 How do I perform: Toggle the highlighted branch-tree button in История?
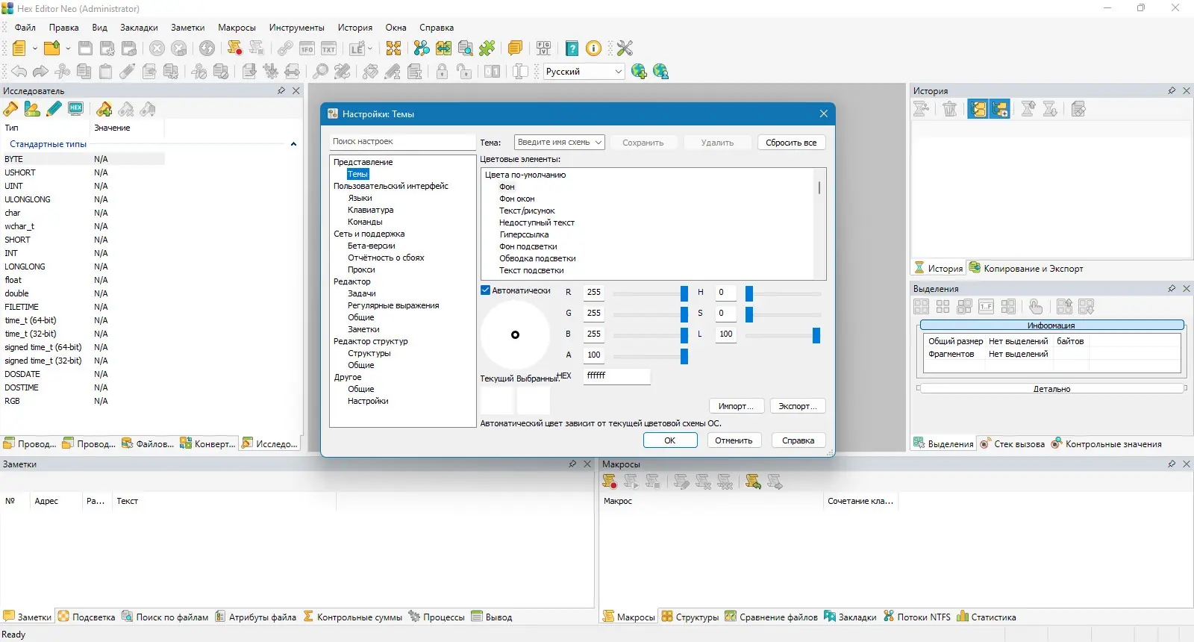click(978, 109)
